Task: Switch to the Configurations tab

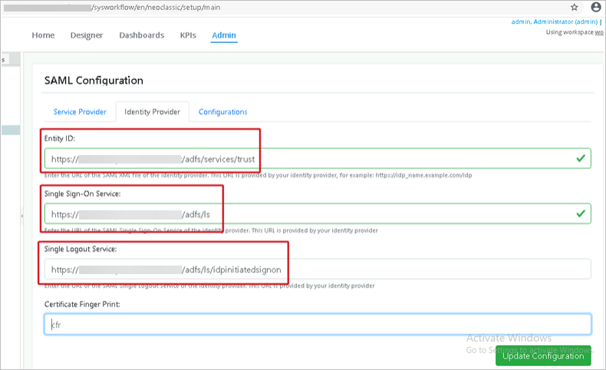Action: click(x=222, y=112)
